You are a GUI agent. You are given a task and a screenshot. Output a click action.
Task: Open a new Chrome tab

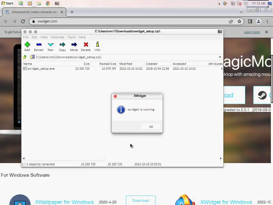[72, 12]
